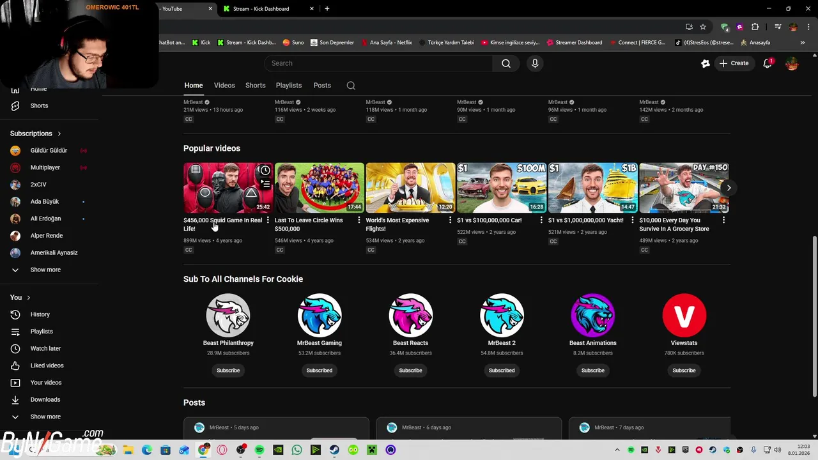Click the Create button
This screenshot has width=818, height=460.
[734, 63]
